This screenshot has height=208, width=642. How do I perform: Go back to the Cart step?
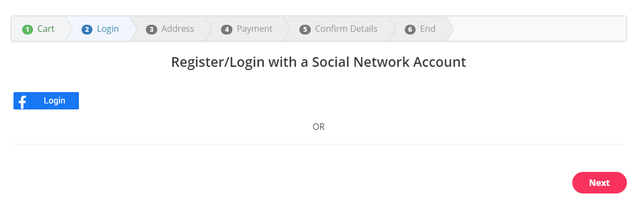[x=46, y=29]
